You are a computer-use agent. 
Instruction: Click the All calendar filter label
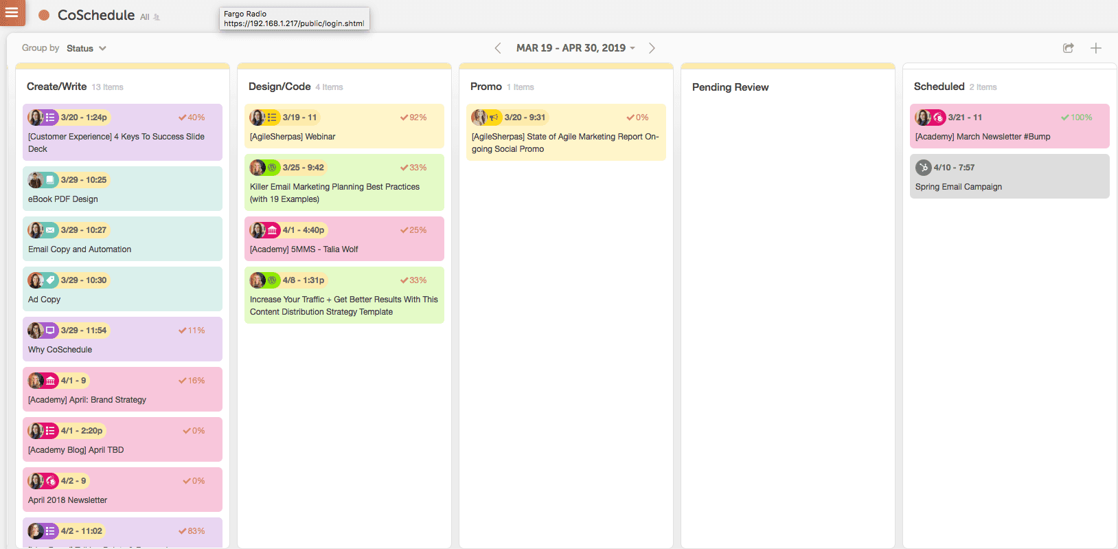[145, 17]
